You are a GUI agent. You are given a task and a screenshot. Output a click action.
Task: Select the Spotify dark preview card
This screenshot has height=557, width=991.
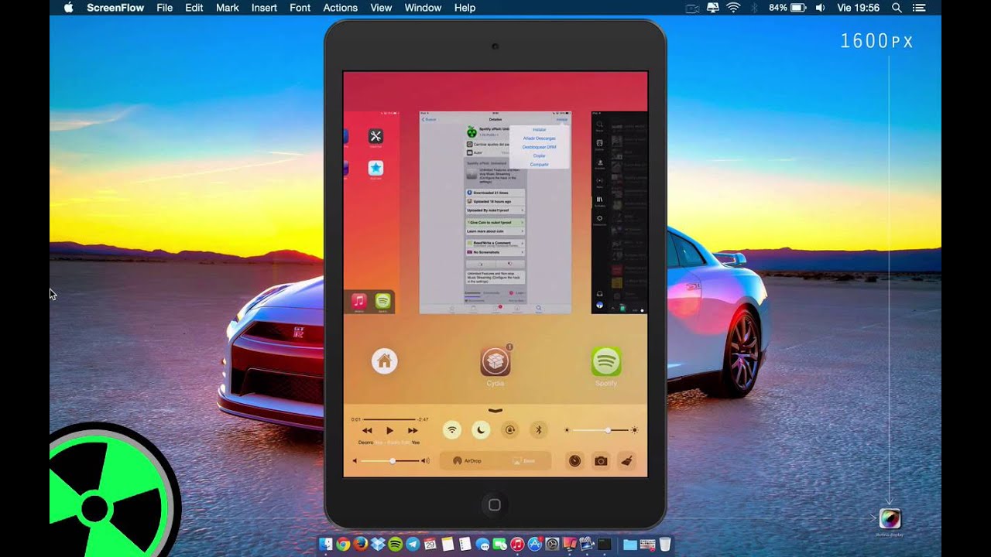click(x=619, y=213)
